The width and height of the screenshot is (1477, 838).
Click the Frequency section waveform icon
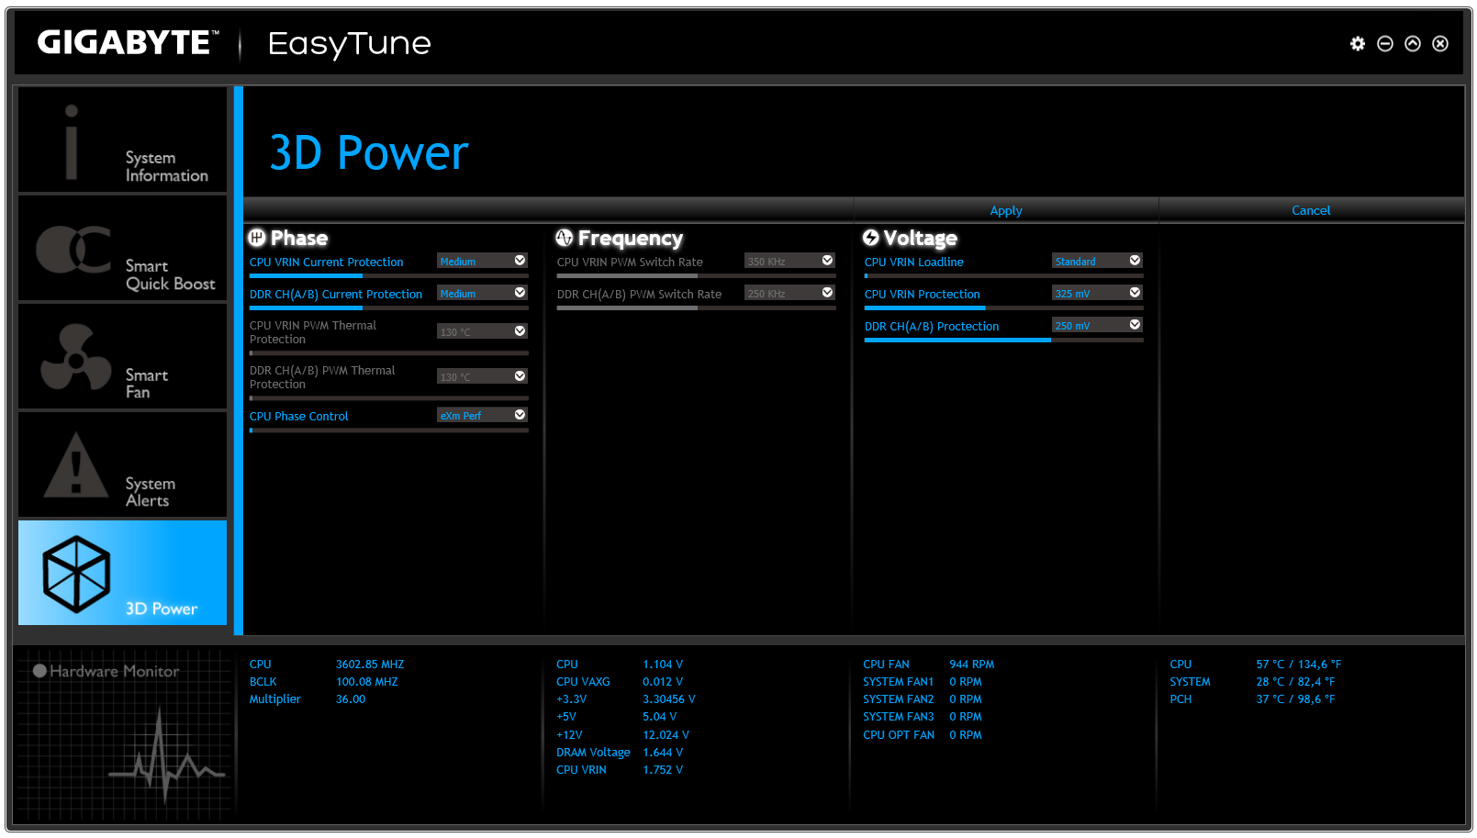[565, 238]
